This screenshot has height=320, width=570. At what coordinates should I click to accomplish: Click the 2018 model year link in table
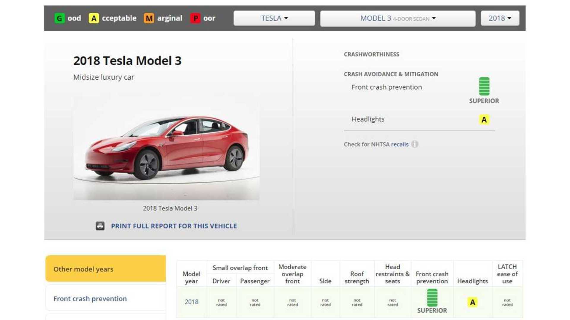tap(191, 302)
